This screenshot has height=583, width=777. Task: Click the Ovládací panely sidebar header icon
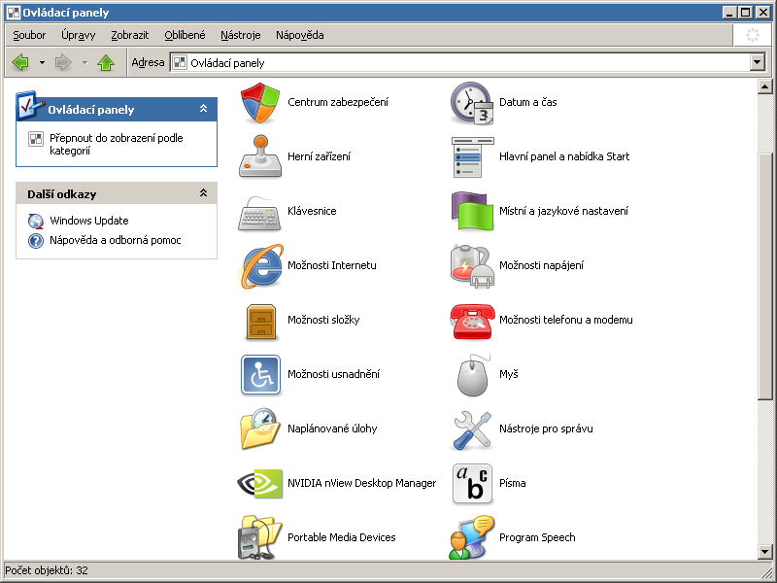tap(29, 105)
